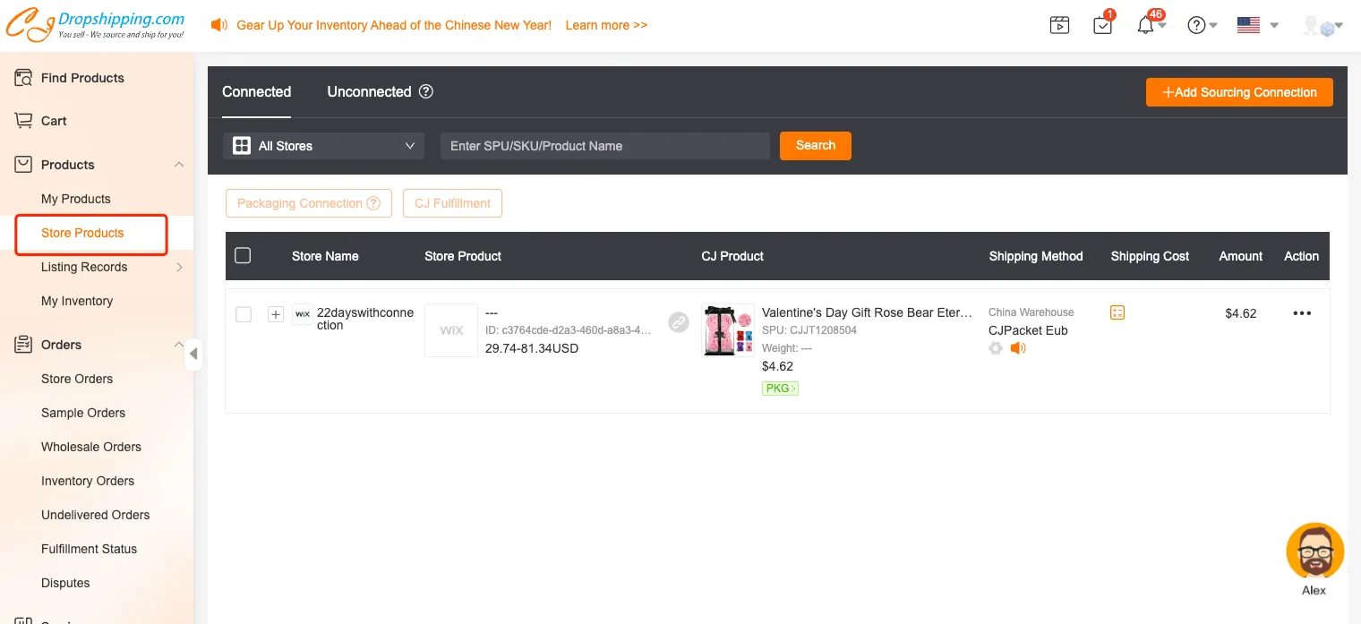This screenshot has width=1361, height=624.
Task: Expand the 22dayswithconnection row with plus button
Action: (x=276, y=314)
